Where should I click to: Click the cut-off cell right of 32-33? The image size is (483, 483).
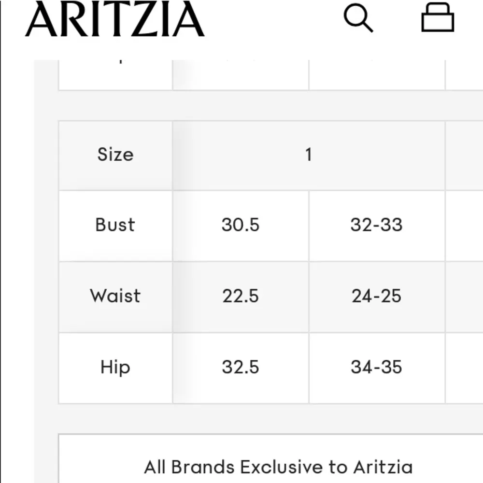click(x=465, y=226)
